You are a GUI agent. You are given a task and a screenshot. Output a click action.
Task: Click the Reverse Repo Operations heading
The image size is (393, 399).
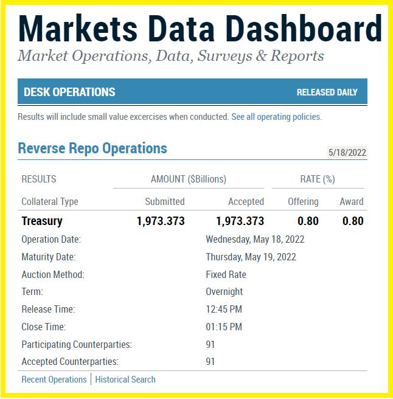click(92, 148)
